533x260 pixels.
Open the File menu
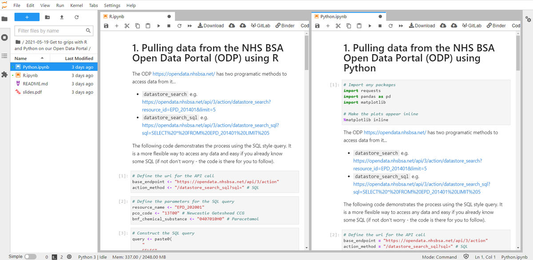17,5
